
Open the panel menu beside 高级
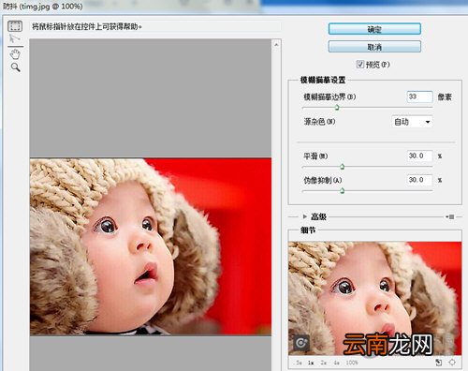(x=450, y=216)
